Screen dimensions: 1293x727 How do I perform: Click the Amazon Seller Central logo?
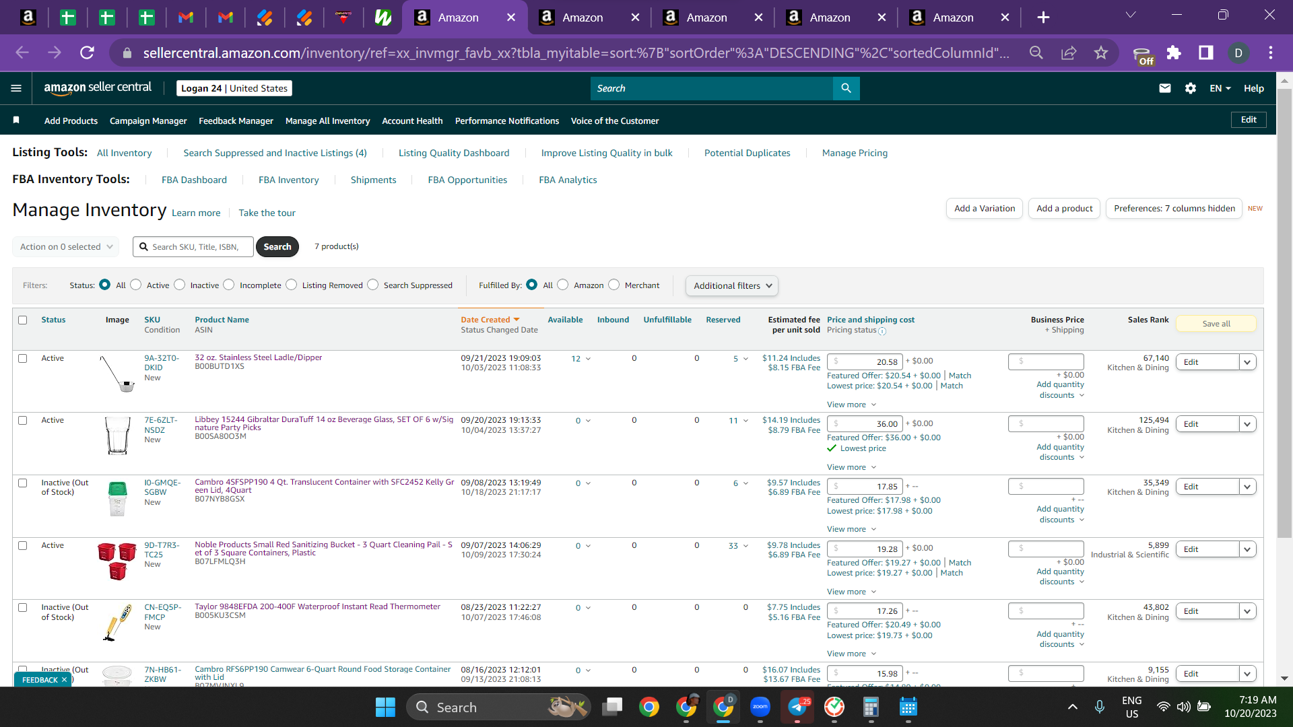tap(98, 88)
